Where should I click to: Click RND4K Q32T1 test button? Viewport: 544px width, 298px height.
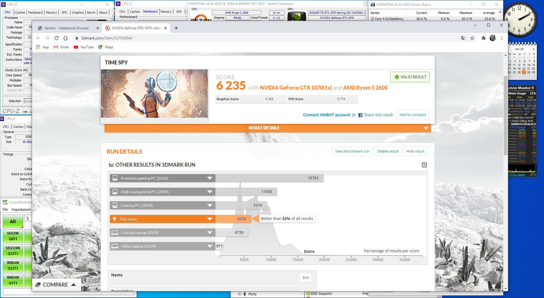[x=13, y=265]
